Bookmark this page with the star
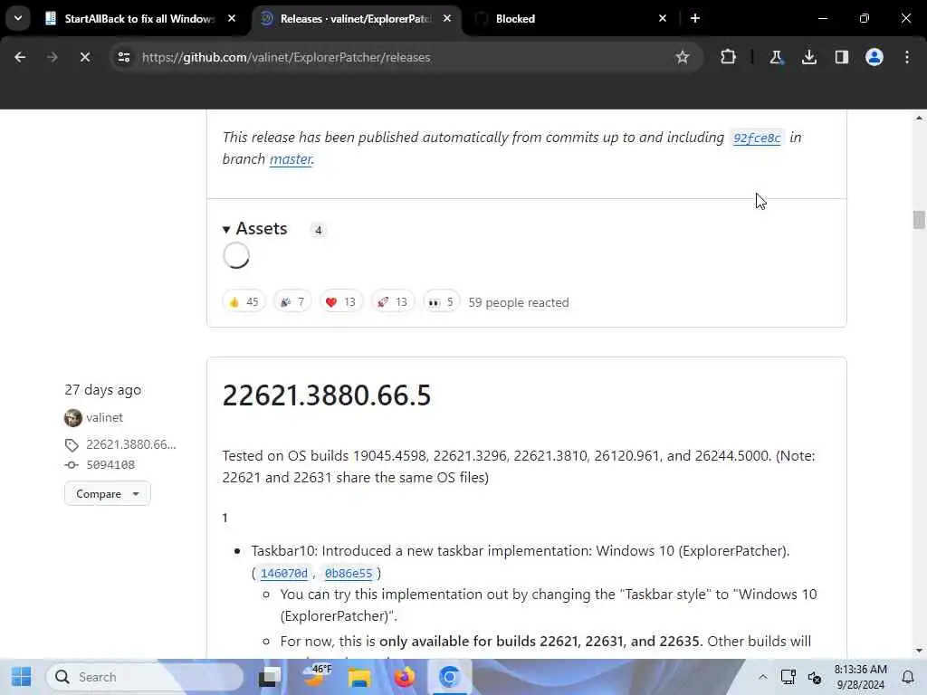 (683, 57)
